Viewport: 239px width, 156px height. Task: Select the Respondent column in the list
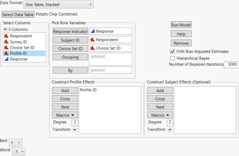point(21,36)
